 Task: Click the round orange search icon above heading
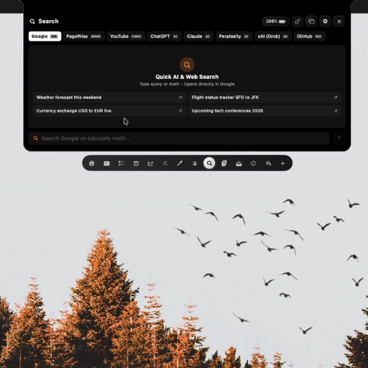pyautogui.click(x=187, y=65)
